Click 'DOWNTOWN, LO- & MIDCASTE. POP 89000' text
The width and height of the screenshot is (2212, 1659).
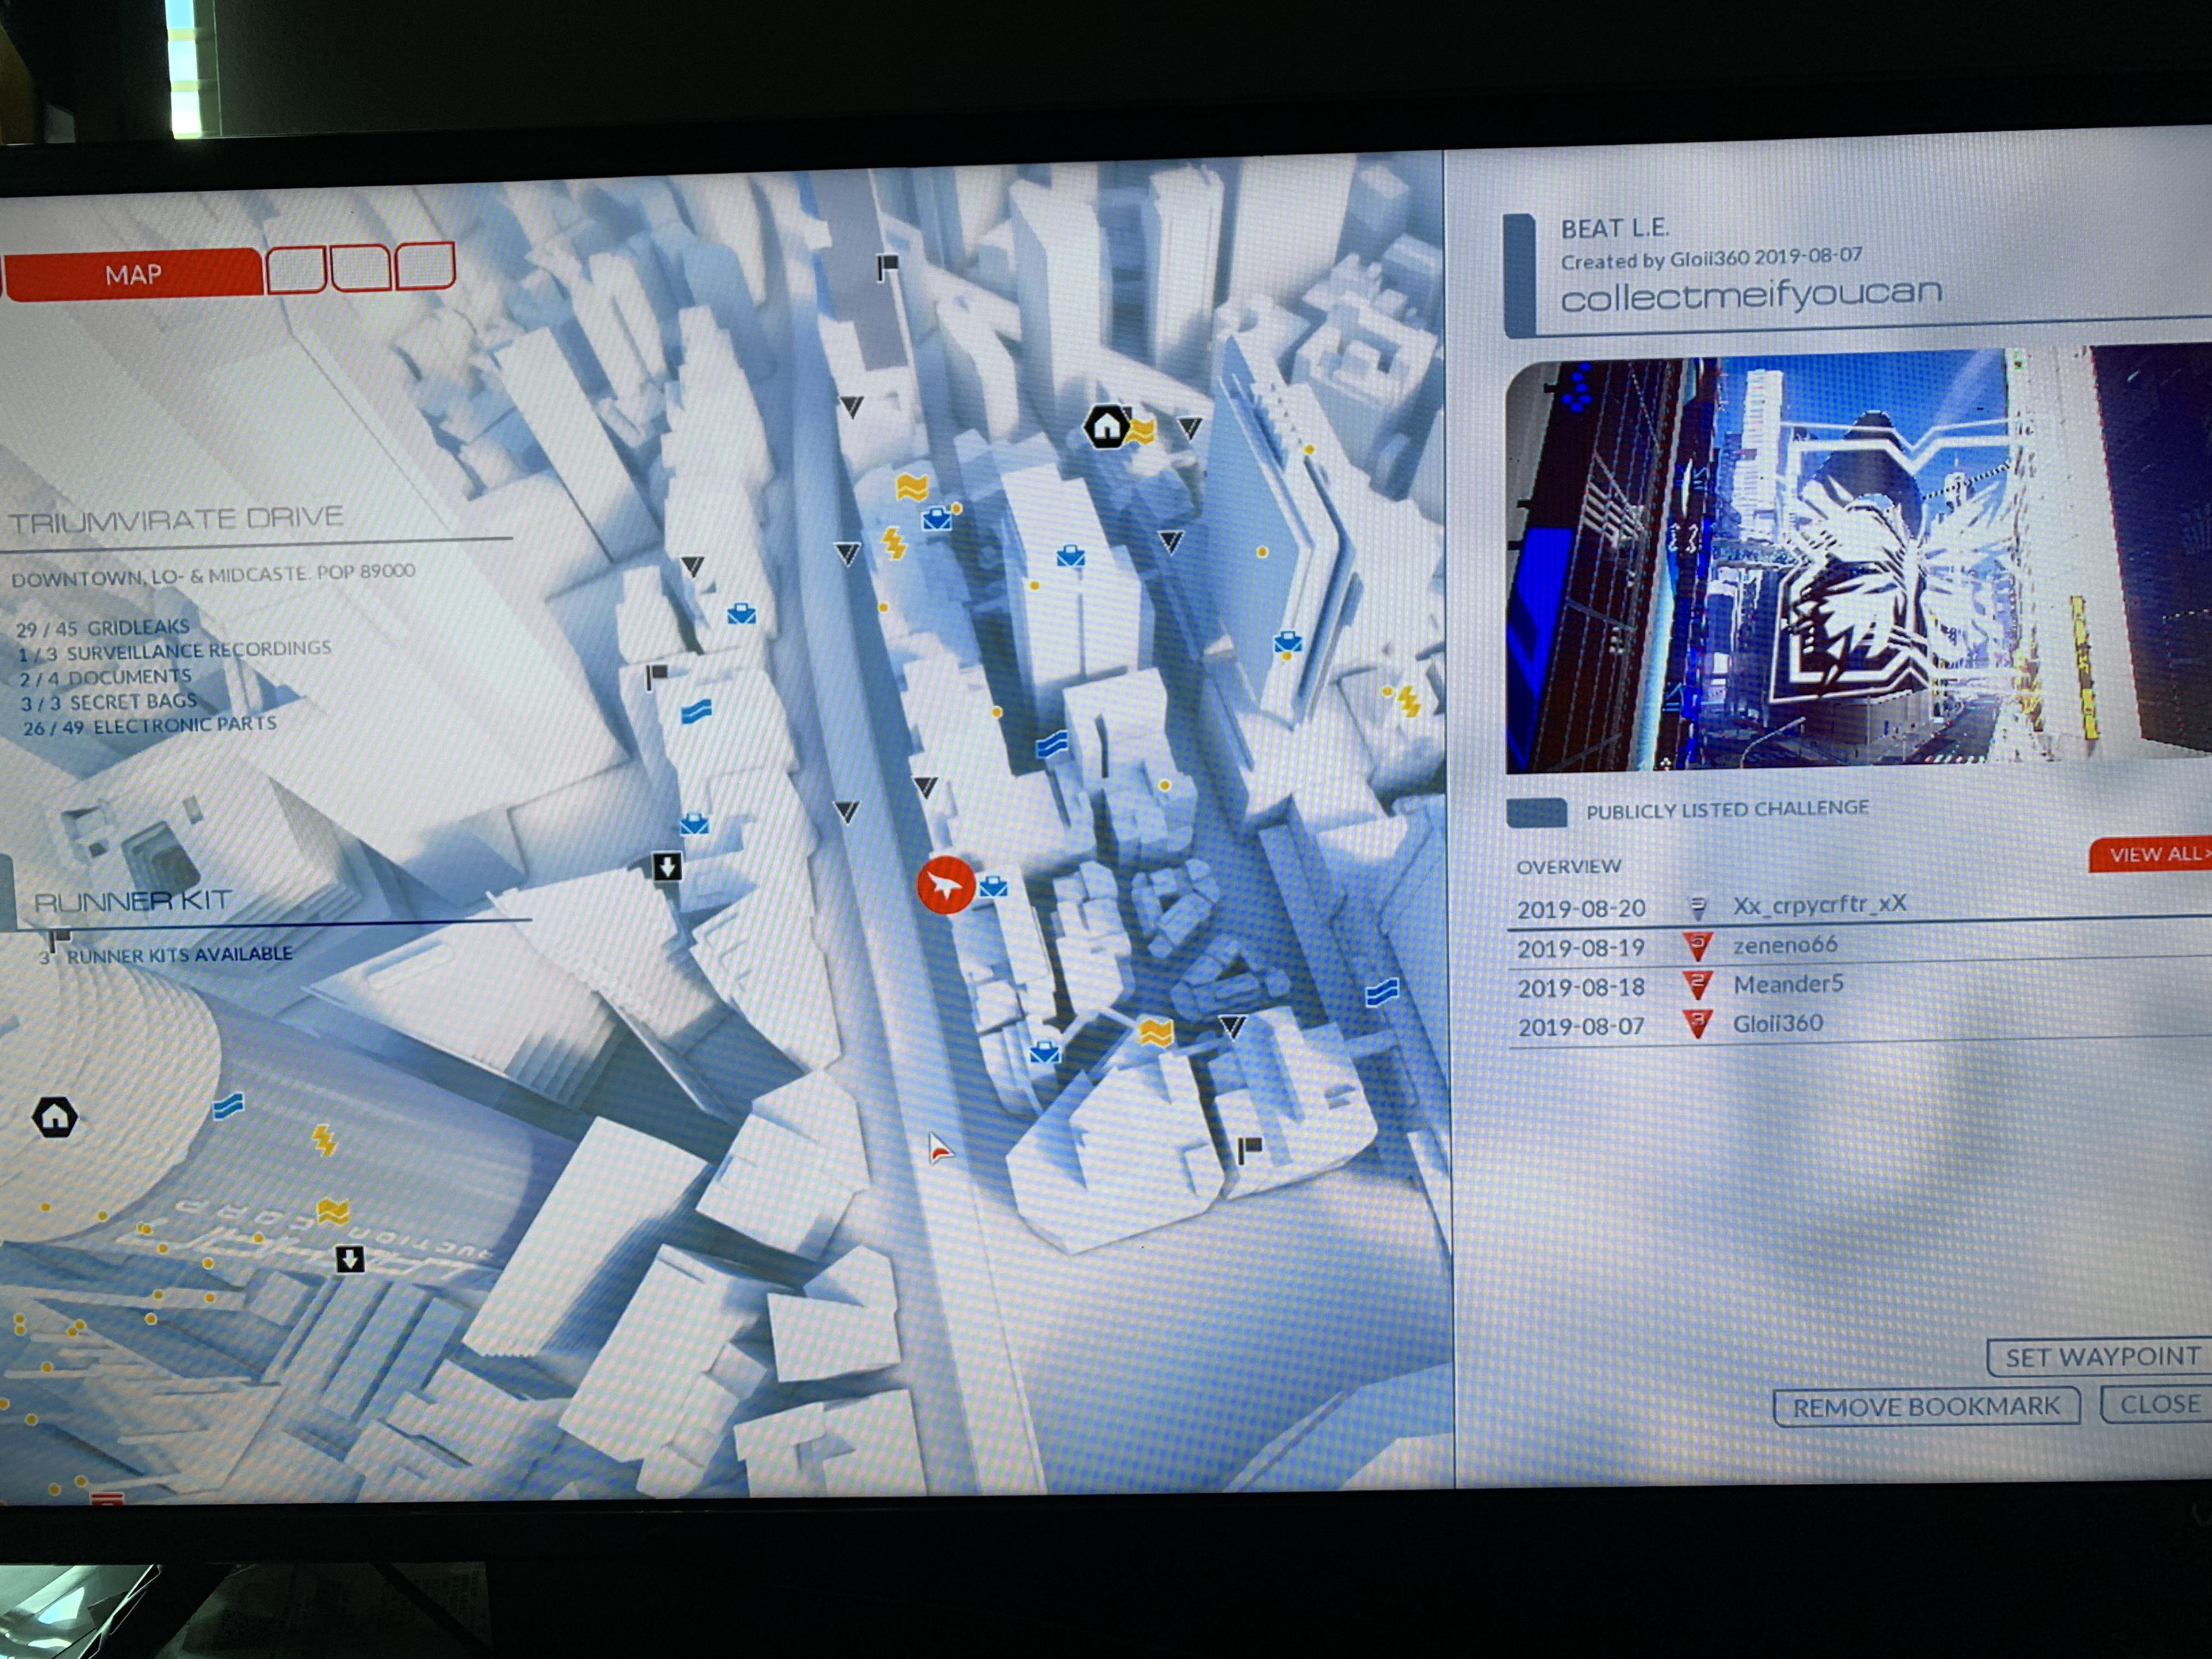point(213,575)
